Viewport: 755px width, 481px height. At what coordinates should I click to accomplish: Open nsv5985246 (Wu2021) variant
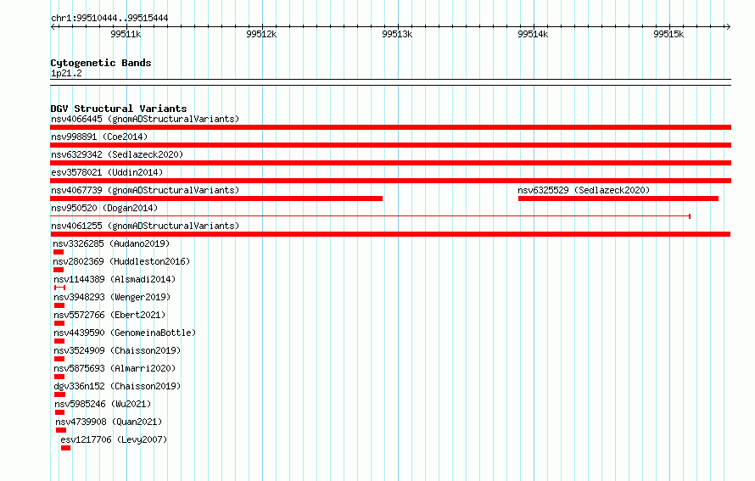(x=103, y=404)
